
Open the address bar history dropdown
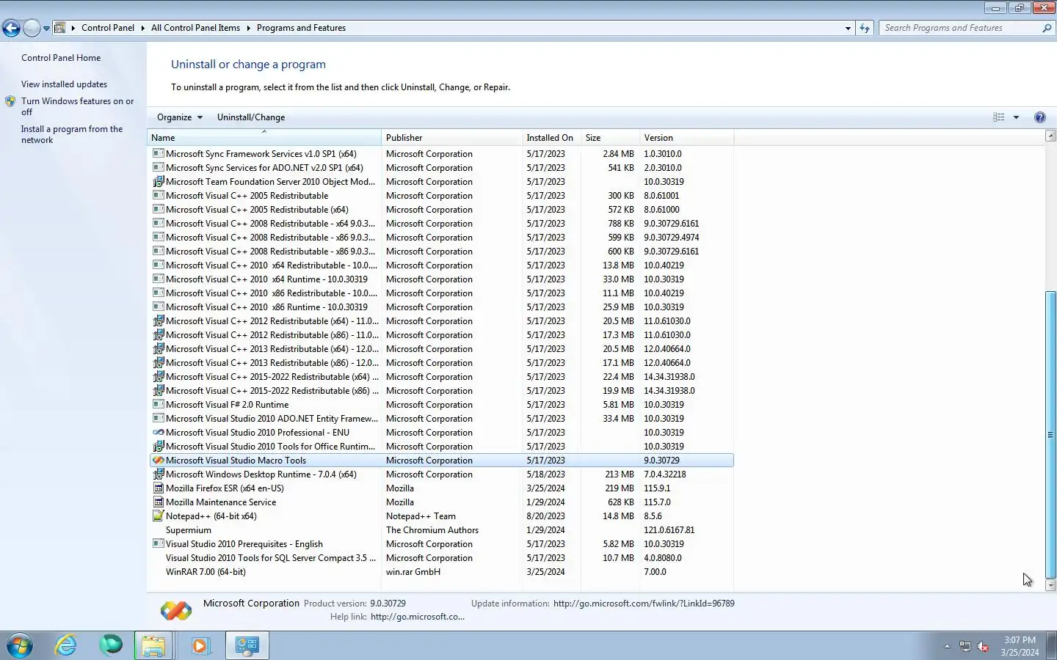coord(848,28)
